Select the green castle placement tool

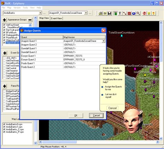(x=116, y=13)
